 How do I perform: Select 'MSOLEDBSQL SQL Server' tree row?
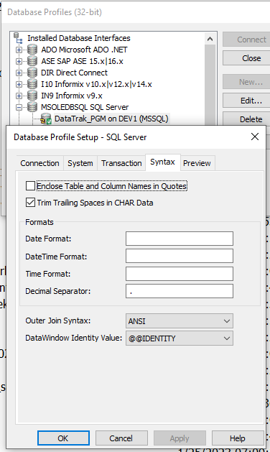(x=85, y=107)
